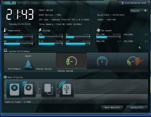Open the English language dropdown

139,11
